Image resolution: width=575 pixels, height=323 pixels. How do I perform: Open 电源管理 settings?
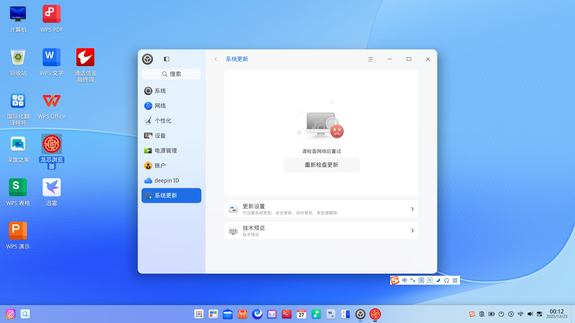click(171, 150)
